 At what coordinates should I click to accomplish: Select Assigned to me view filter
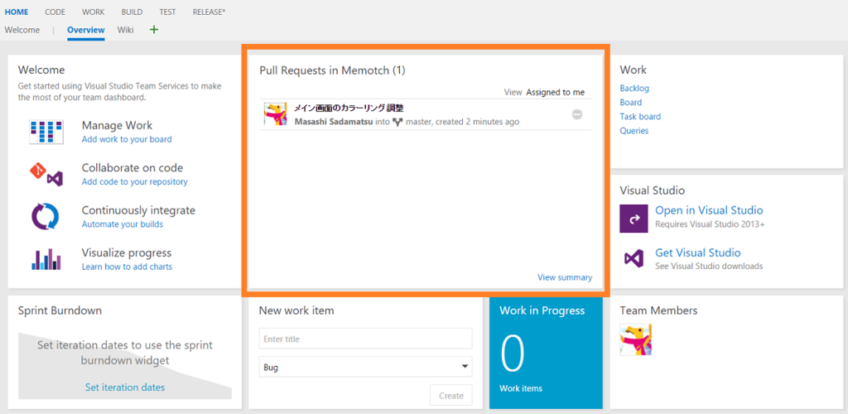pos(556,93)
